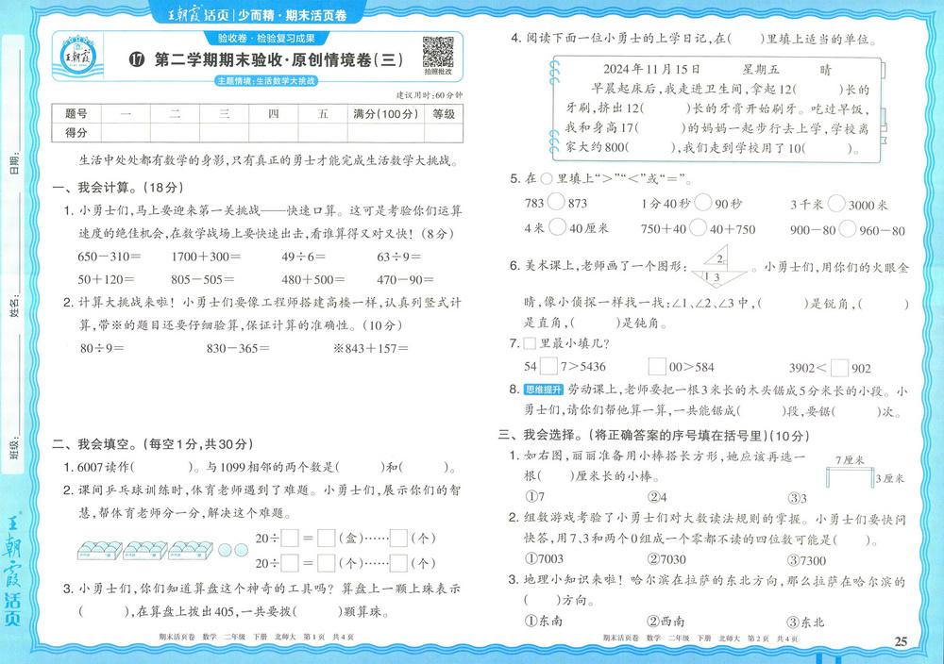The image size is (944, 664).
Task: Choose option ②4 for the stick question
Action: click(657, 497)
